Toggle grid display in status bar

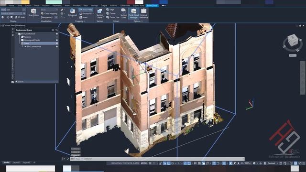(x=150, y=163)
